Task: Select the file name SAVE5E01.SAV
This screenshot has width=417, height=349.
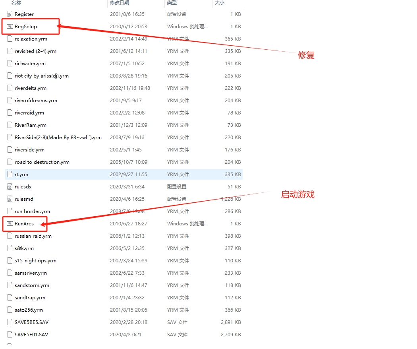Action: (x=31, y=335)
